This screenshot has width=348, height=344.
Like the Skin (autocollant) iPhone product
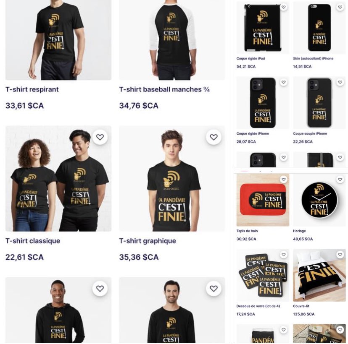pyautogui.click(x=340, y=7)
